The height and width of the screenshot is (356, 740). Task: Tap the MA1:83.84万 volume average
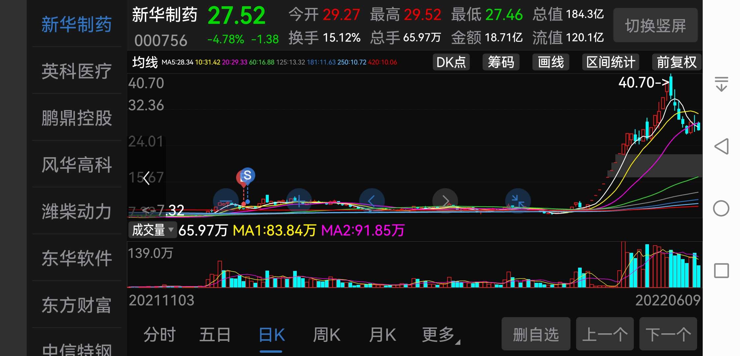point(274,230)
